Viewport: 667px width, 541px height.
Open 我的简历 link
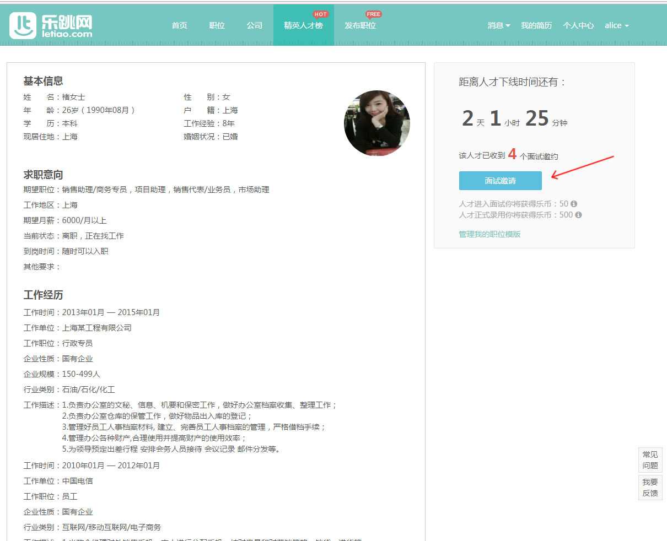pyautogui.click(x=536, y=25)
